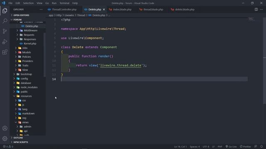Open the Manage gear icon
This screenshot has height=149, width=266.
[x=5, y=139]
